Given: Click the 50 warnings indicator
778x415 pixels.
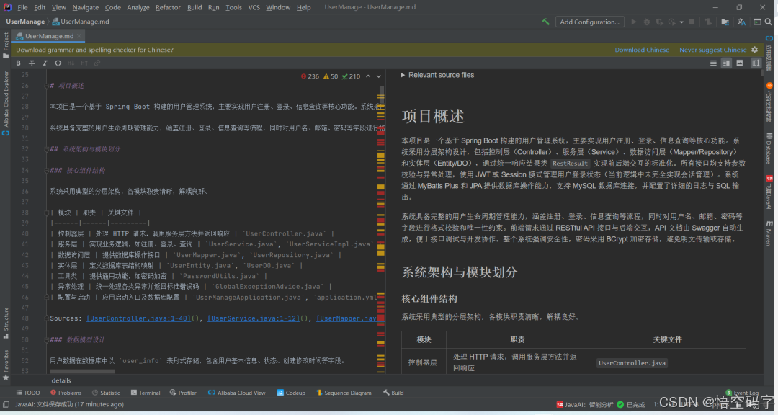Looking at the screenshot, I should tap(331, 76).
